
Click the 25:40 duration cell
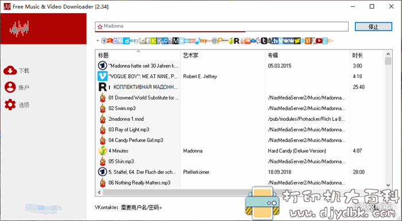[358, 87]
